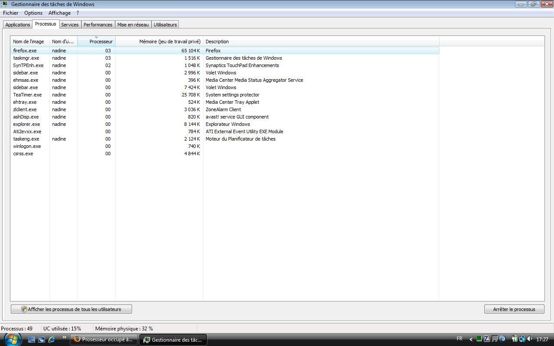The image size is (554, 346).
Task: Open the Options menu
Action: 33,13
